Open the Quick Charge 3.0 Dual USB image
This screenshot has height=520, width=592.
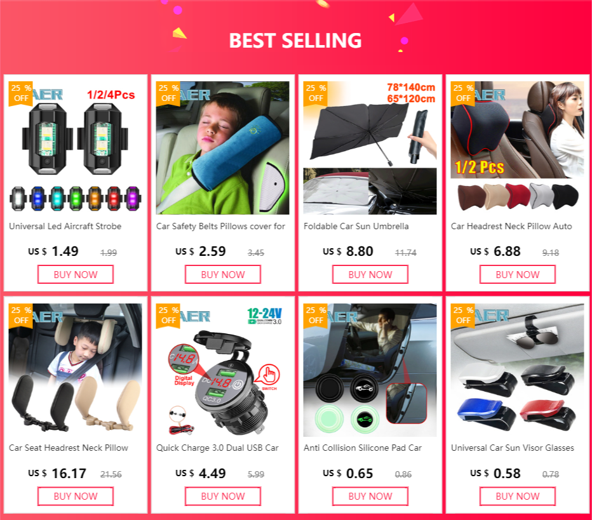[223, 370]
